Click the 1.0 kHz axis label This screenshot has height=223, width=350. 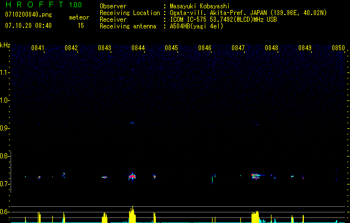click(4, 100)
